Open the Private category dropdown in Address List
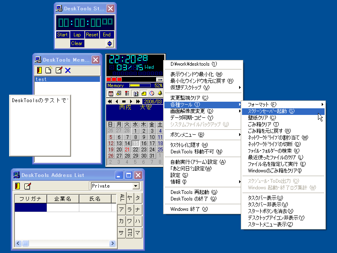 pos(136,186)
